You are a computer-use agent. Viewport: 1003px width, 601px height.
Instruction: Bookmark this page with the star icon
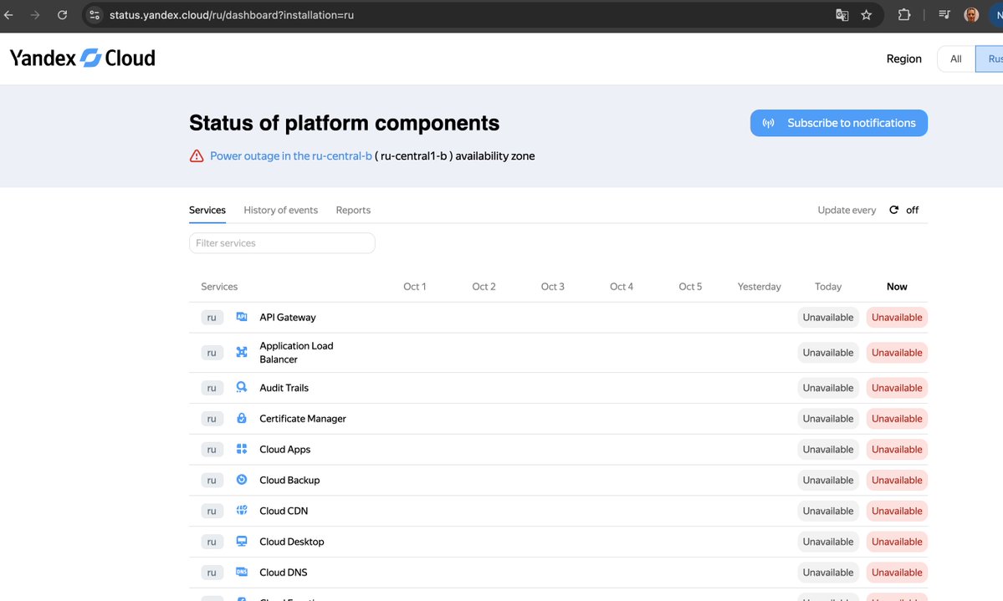point(866,15)
